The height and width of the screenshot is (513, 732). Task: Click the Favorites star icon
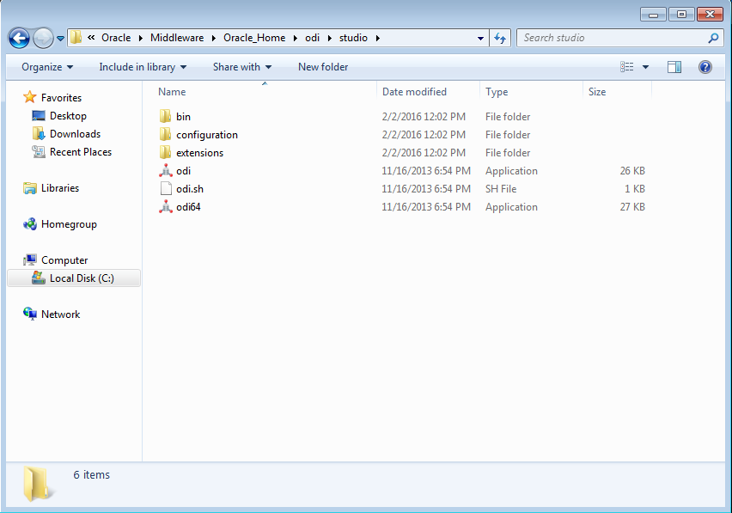tap(30, 97)
